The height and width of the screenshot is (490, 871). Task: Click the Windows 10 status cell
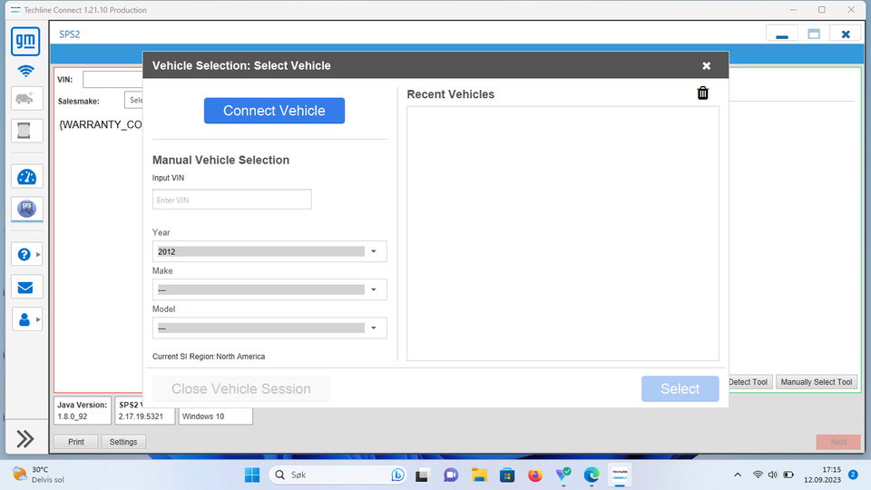coord(216,416)
